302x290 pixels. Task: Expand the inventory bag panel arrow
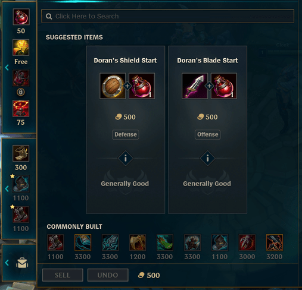7,263
